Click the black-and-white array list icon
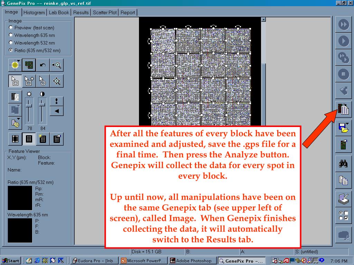Screen dimensions: 354x265 click(x=15, y=97)
